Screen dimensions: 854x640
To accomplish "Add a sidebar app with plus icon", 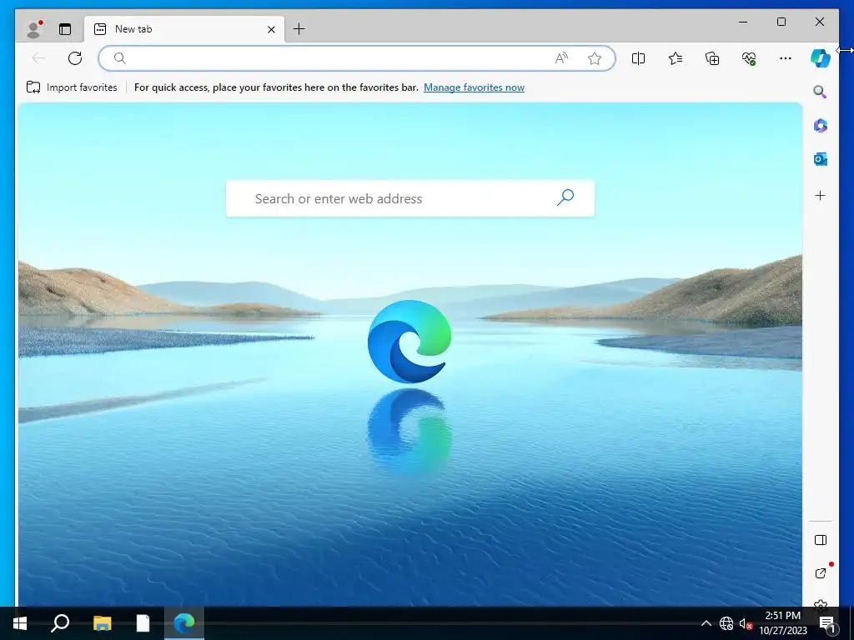I will coord(821,195).
